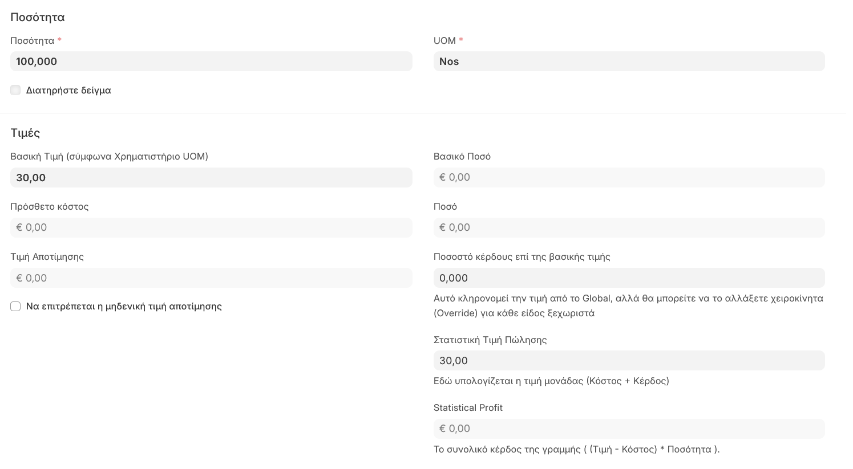Select the Statistical Profit field
853x469 pixels.
(629, 429)
